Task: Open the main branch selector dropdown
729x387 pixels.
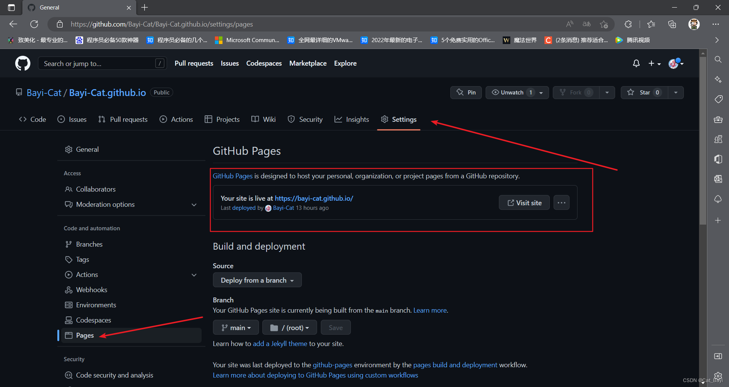Action: 236,327
